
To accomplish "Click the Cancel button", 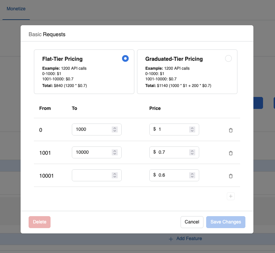I will pos(192,222).
